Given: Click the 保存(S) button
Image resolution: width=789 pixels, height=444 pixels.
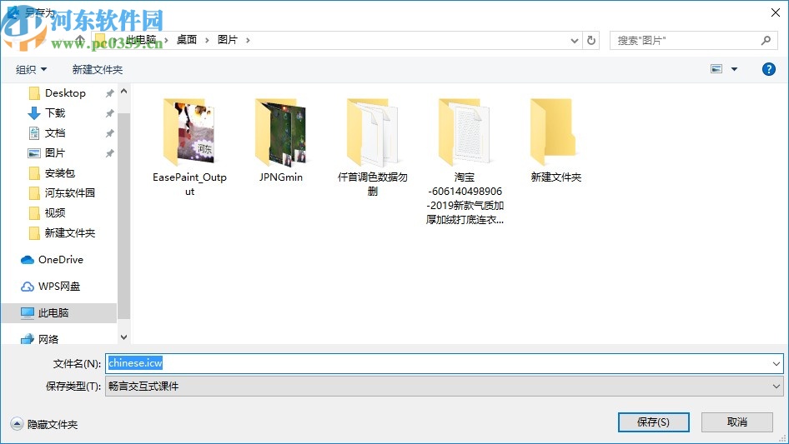Looking at the screenshot, I should pyautogui.click(x=653, y=422).
